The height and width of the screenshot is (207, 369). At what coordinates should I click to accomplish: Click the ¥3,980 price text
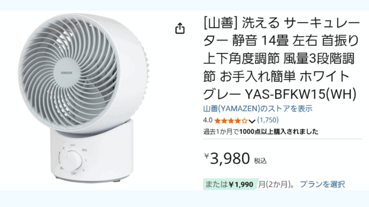(x=227, y=158)
